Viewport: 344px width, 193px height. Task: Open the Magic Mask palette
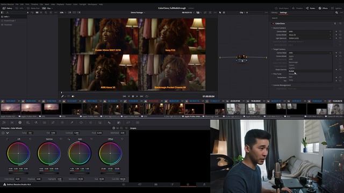(x=100, y=123)
